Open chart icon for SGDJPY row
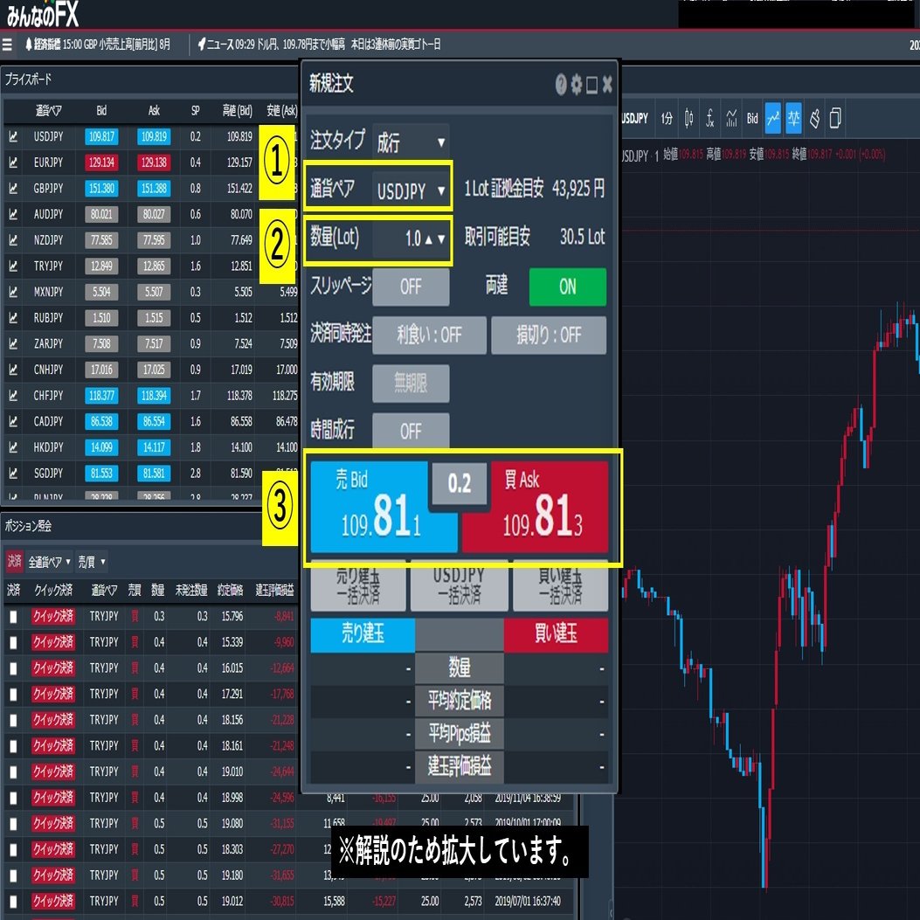 pos(13,473)
